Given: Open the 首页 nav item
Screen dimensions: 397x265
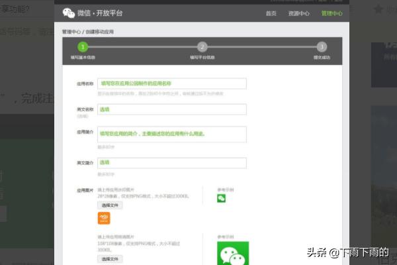Looking at the screenshot, I should 271,13.
